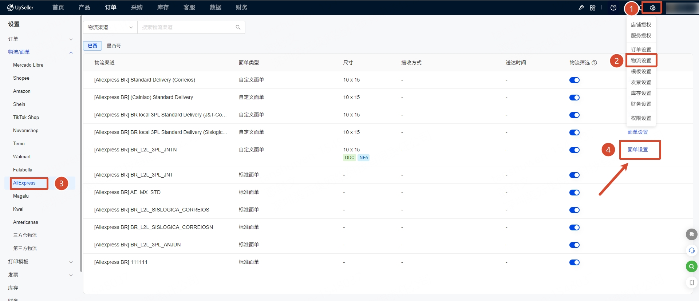Choose 订单设置 from settings menu
699x301 pixels.
pyautogui.click(x=641, y=49)
